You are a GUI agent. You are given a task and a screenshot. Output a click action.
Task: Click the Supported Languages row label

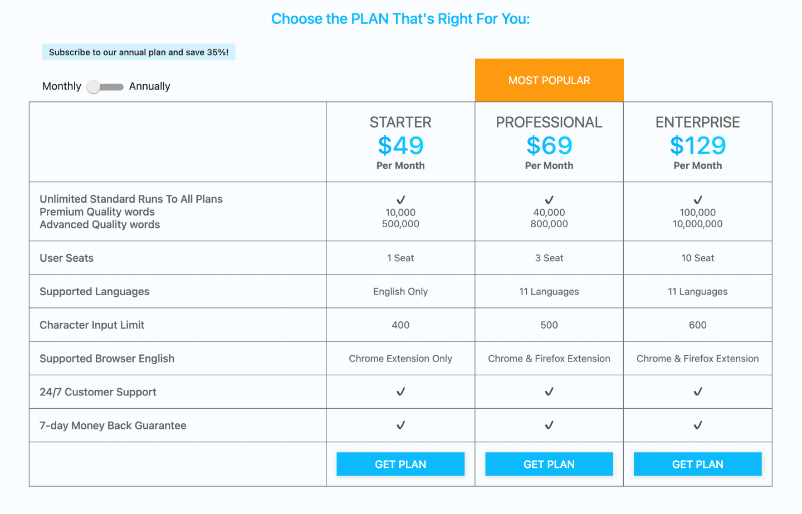tap(95, 291)
